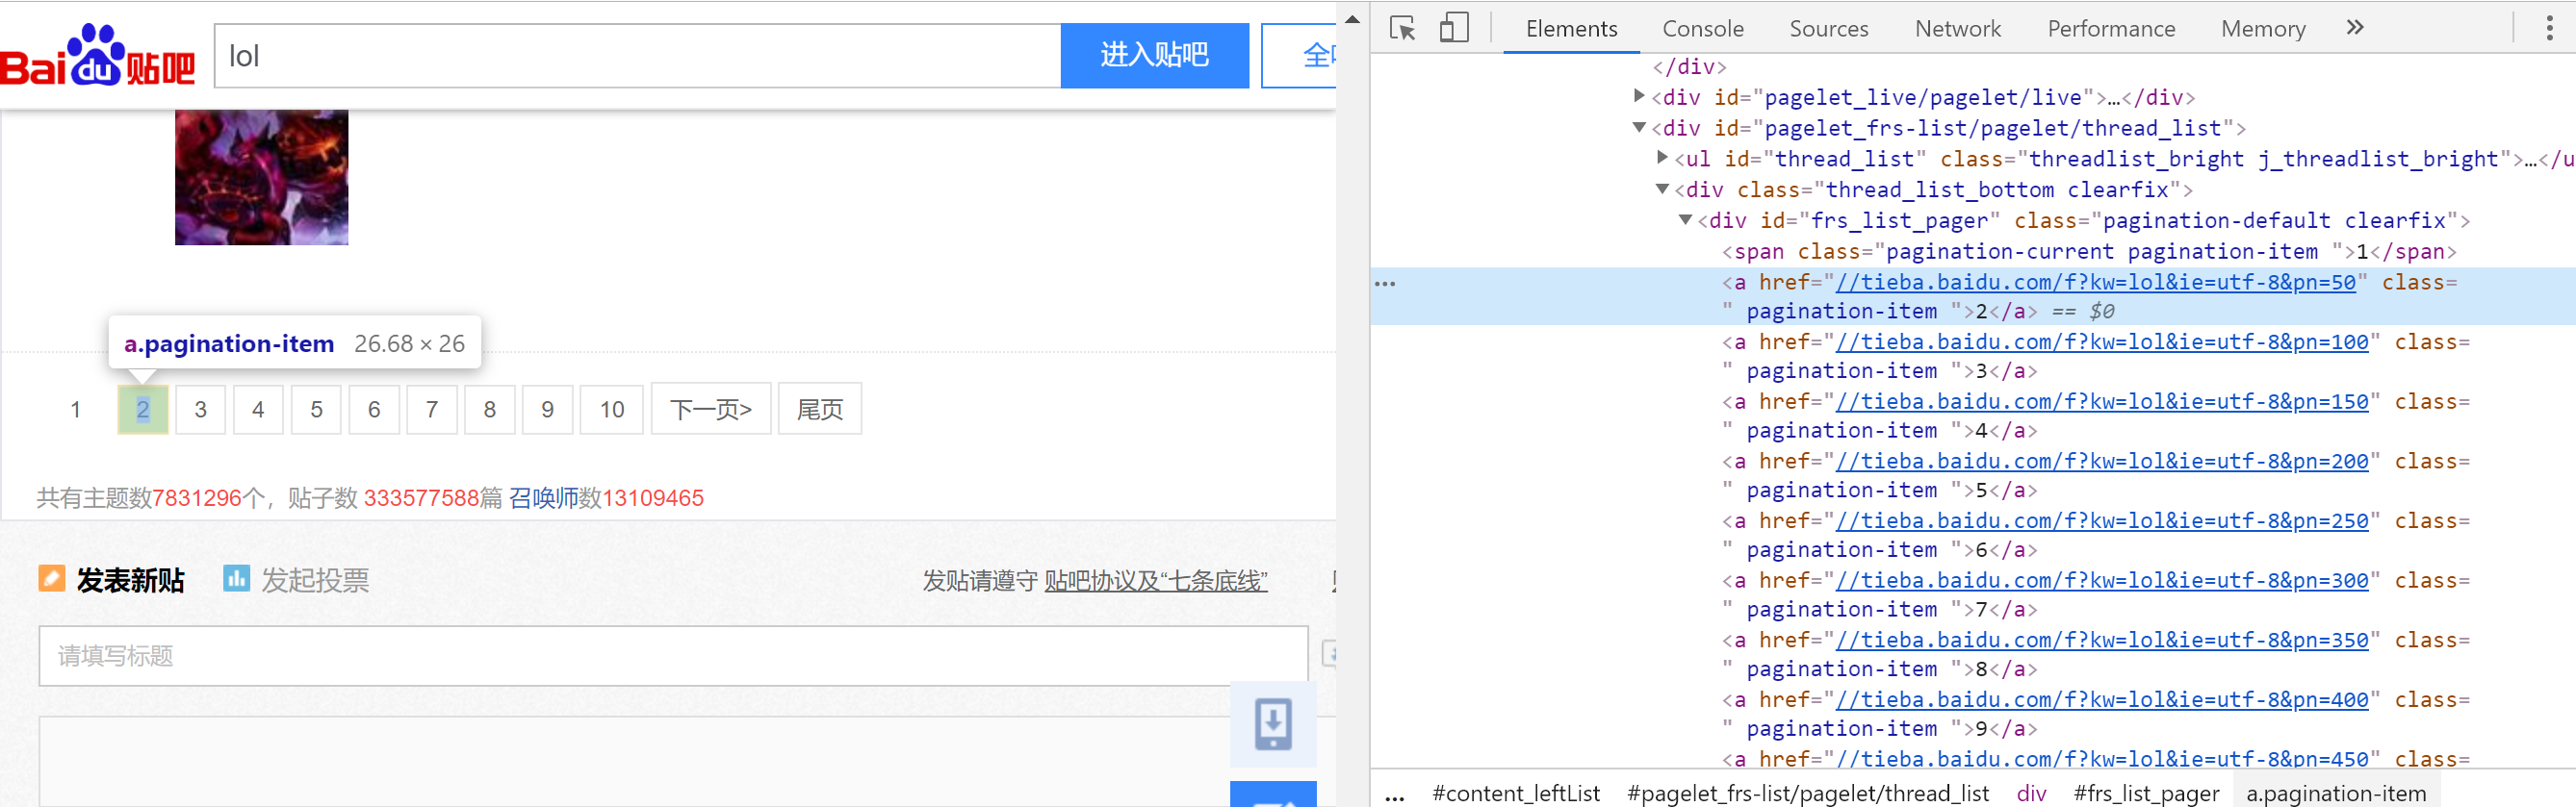The width and height of the screenshot is (2576, 807).
Task: Click the blue poll chart icon
Action: pyautogui.click(x=236, y=578)
